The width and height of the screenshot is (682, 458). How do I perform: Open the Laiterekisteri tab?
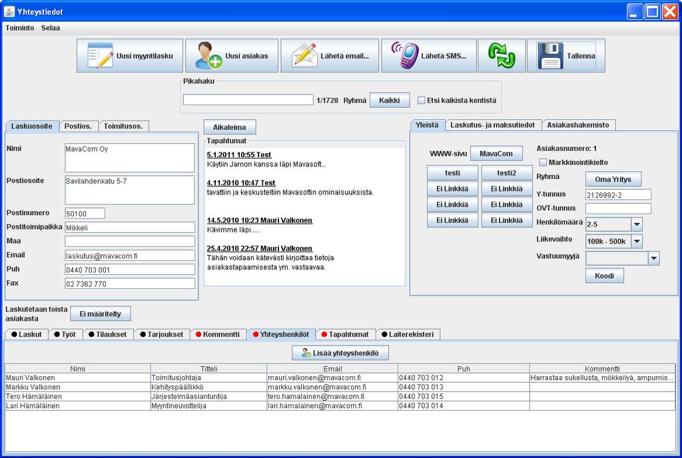408,334
